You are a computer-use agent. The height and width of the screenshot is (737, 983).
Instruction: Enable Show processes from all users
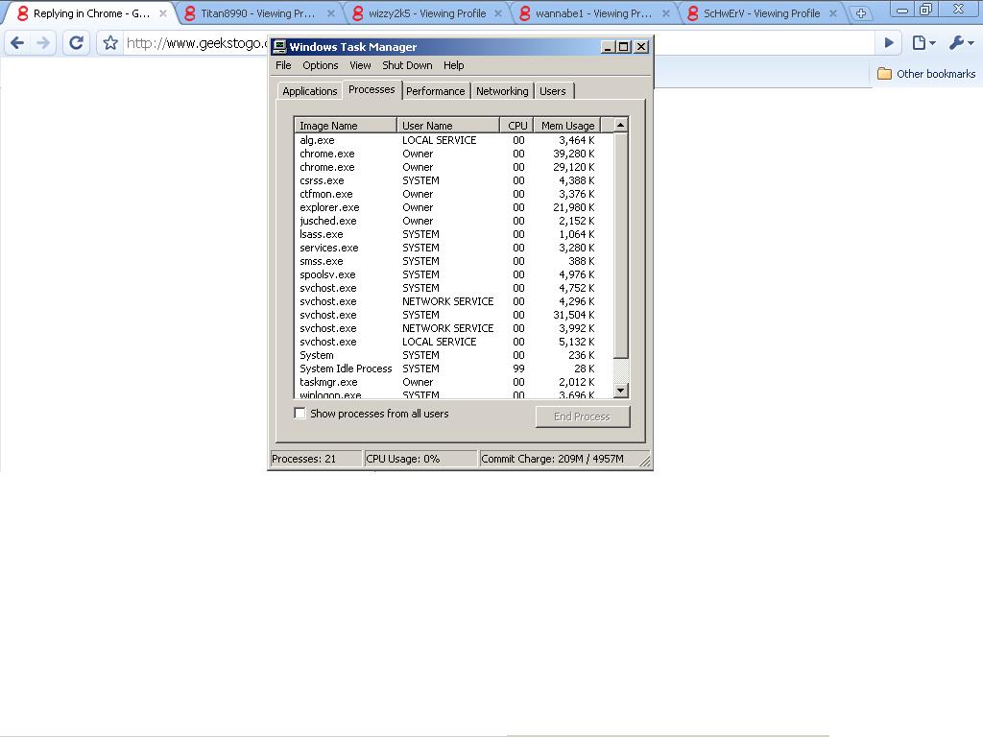(x=300, y=414)
